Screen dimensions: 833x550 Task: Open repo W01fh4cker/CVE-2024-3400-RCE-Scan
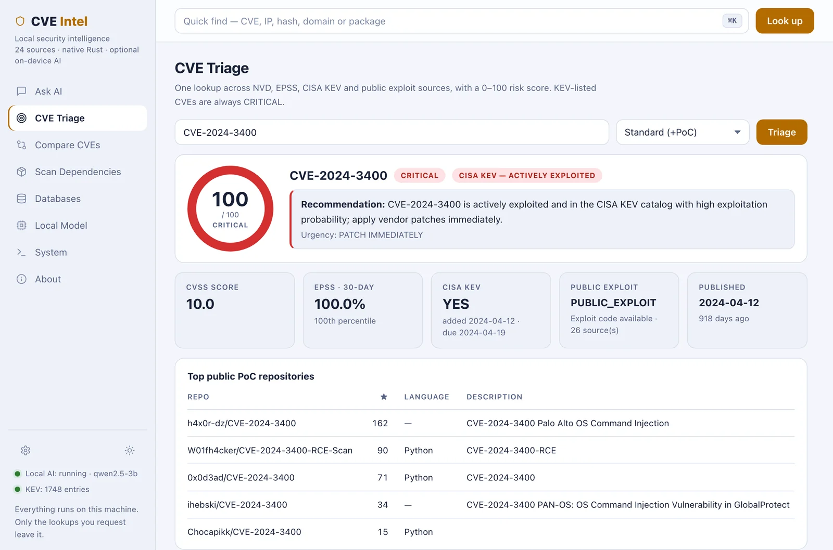(270, 450)
